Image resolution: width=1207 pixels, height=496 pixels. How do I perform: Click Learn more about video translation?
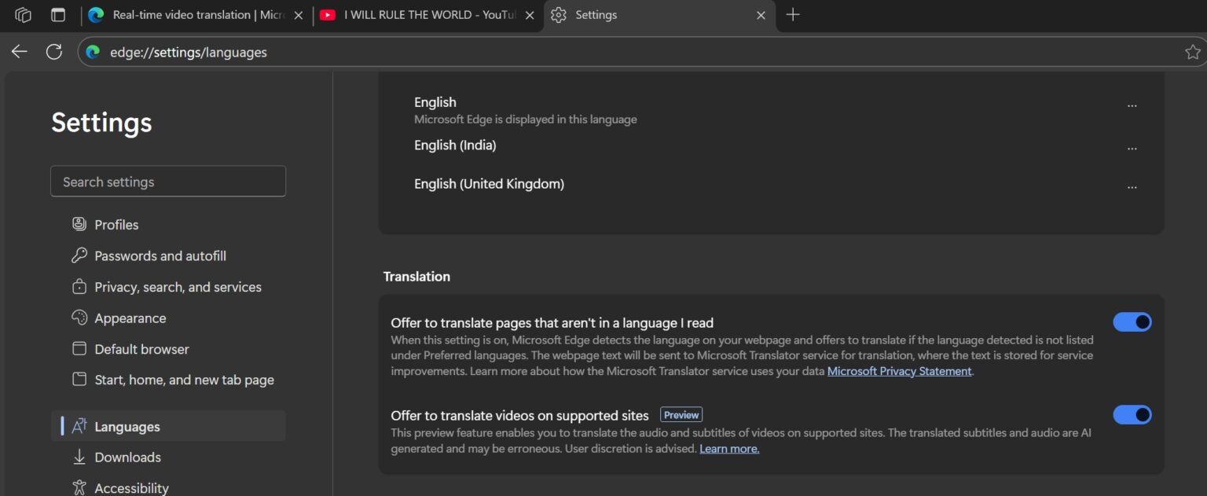(x=728, y=448)
